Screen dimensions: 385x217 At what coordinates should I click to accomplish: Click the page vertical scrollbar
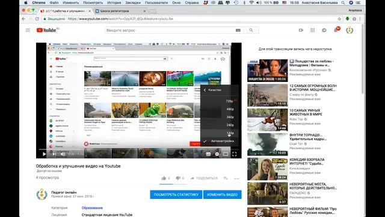click(362, 59)
